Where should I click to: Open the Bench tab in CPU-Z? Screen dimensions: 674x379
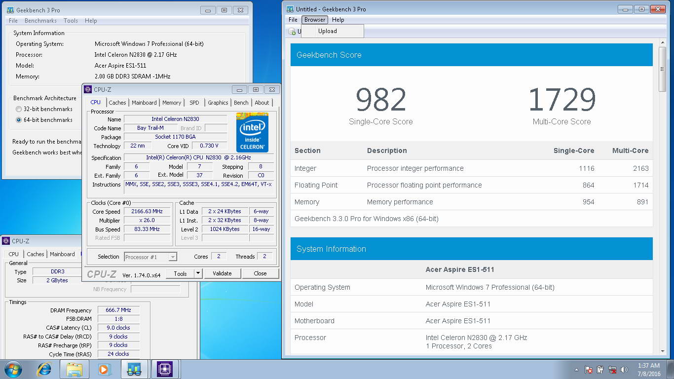click(x=241, y=103)
